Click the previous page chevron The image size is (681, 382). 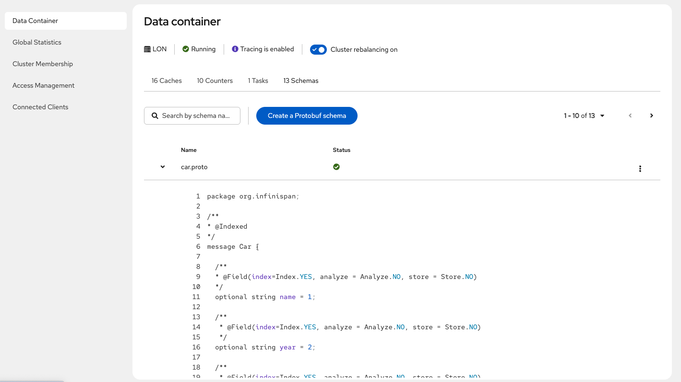click(x=630, y=116)
